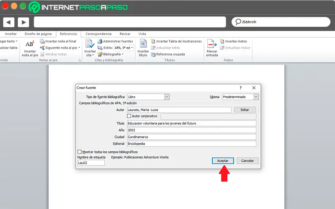Click the Editar button next to Autor
This screenshot has width=335, height=209.
[245, 110]
